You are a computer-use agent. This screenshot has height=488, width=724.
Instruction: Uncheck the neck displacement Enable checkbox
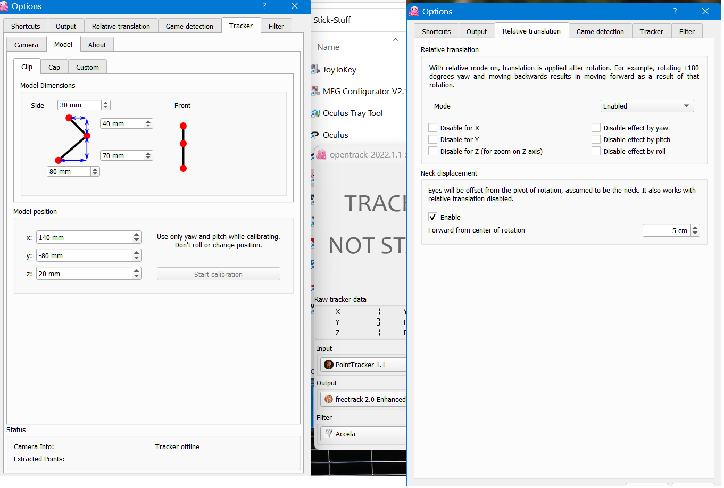tap(433, 217)
